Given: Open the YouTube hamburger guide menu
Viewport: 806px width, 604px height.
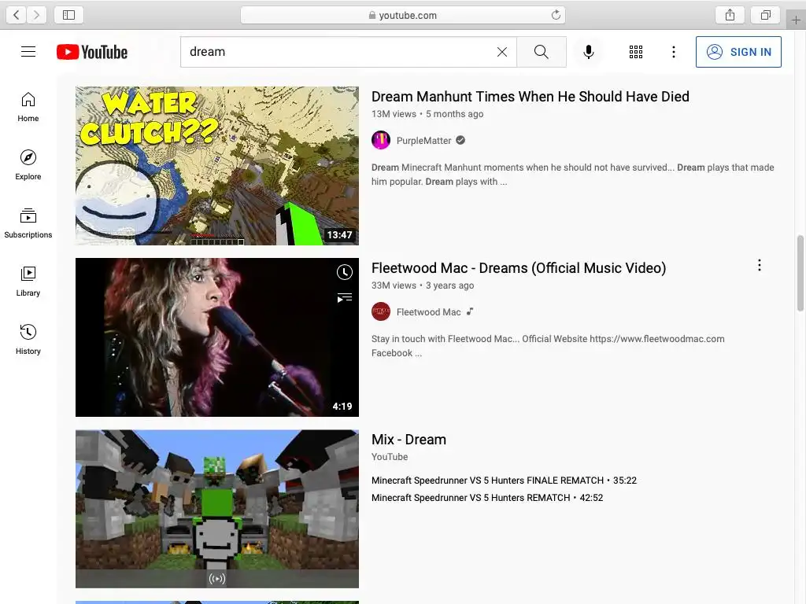Looking at the screenshot, I should click(28, 52).
